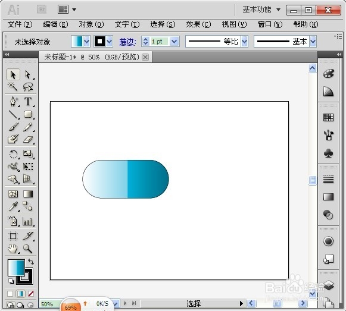
Task: Open the 等比 stroke profile dropdown
Action: 245,41
